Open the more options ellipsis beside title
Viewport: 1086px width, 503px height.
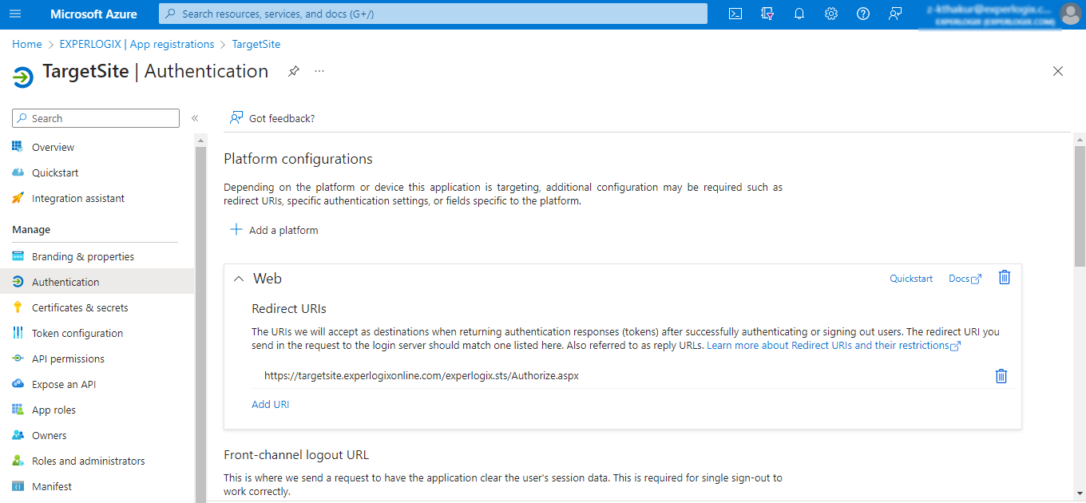tap(319, 71)
